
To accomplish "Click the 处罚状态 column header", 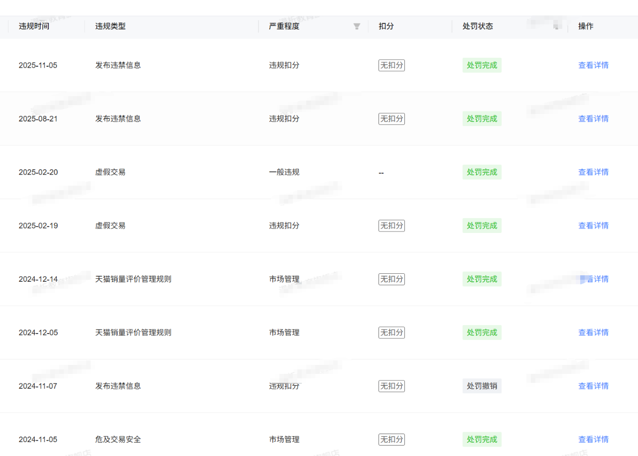I will pyautogui.click(x=478, y=26).
